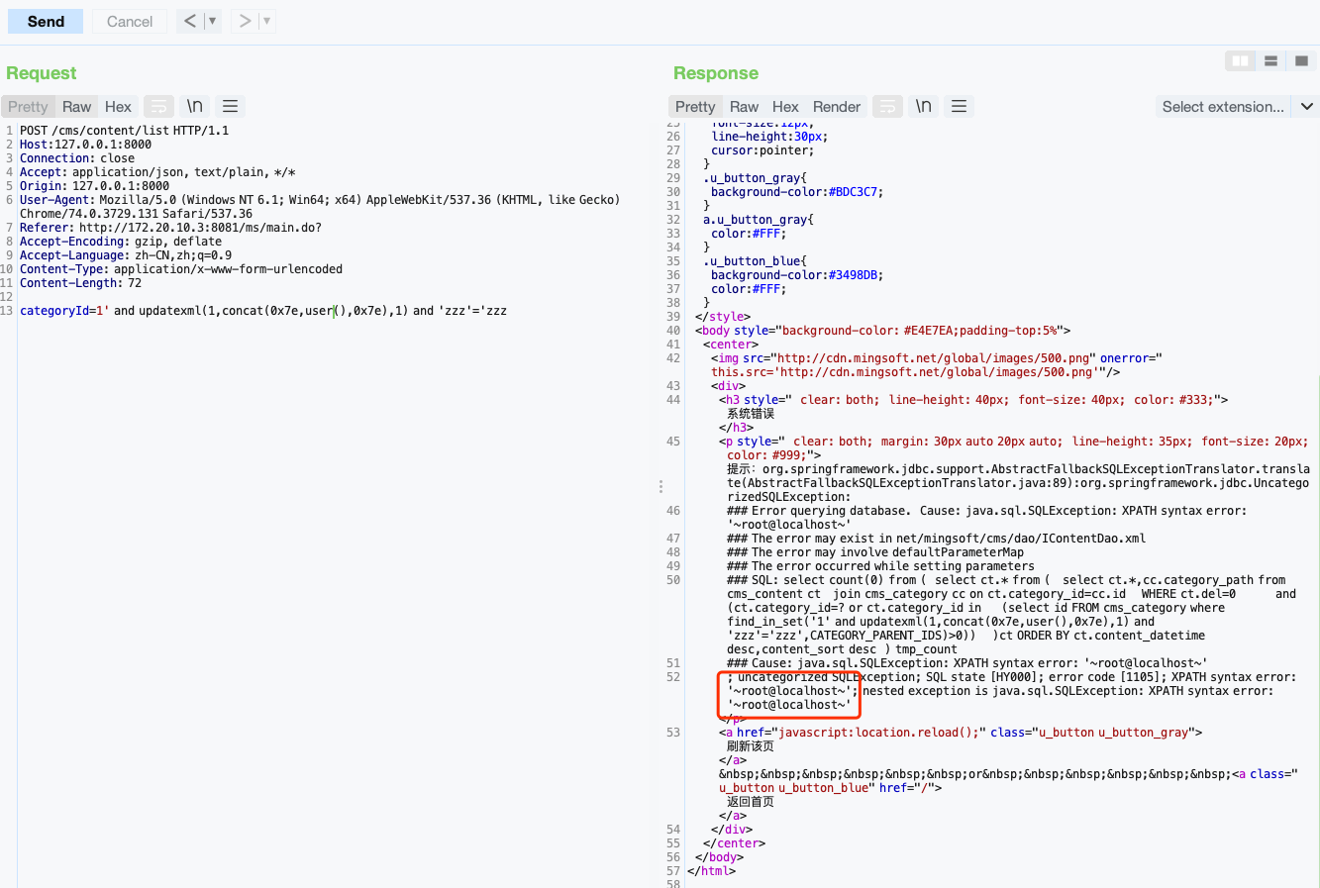Click the background-color:#BDC3C7 line in response

(797, 192)
